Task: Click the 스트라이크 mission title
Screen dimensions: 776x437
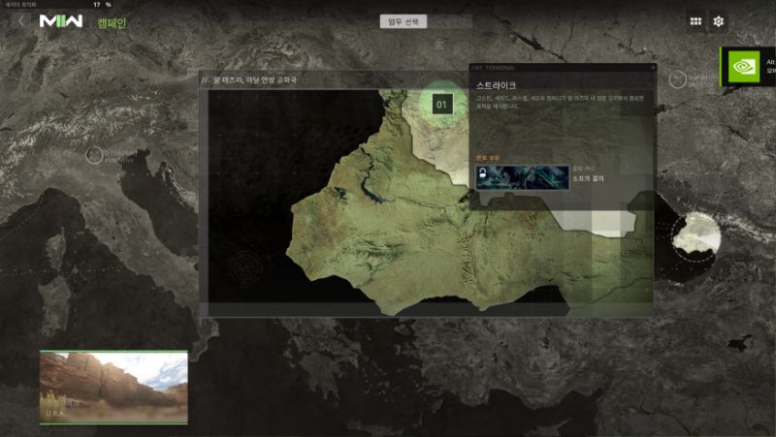Action: pos(497,86)
